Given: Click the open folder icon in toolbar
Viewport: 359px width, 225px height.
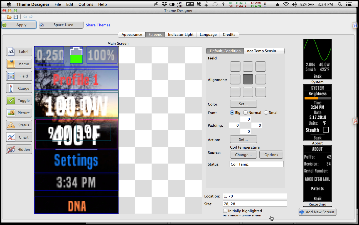Looking at the screenshot, I should (9, 17).
